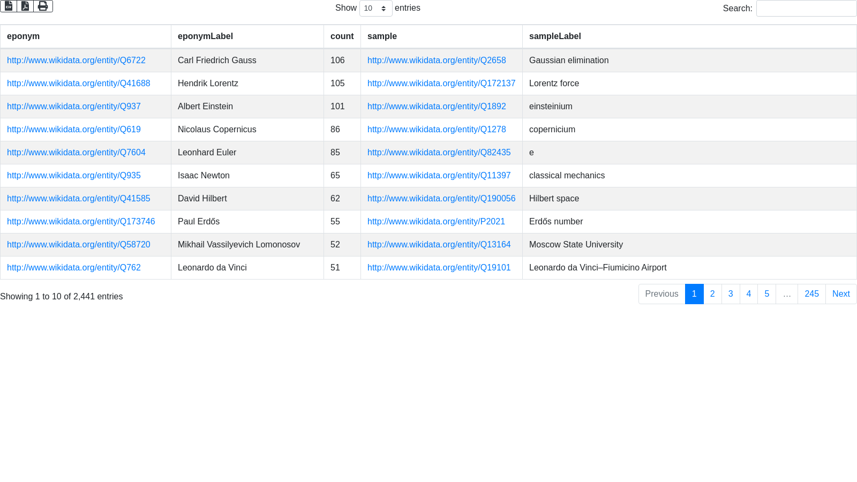Focus the Search input field

tap(806, 9)
